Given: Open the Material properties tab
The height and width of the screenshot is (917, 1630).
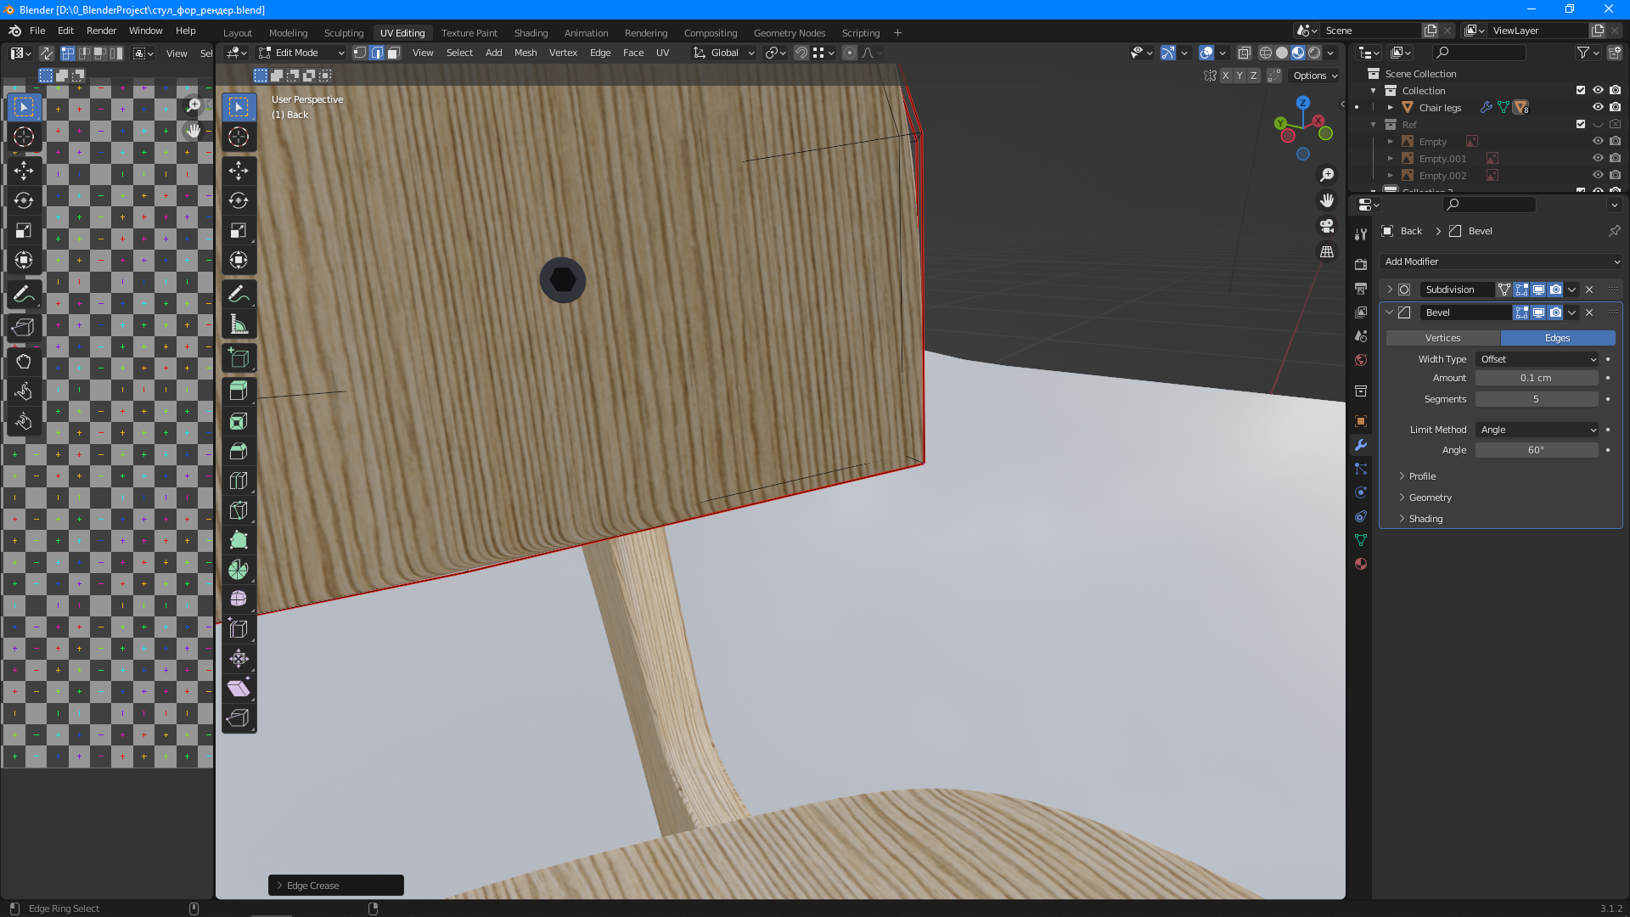Looking at the screenshot, I should pos(1361,564).
